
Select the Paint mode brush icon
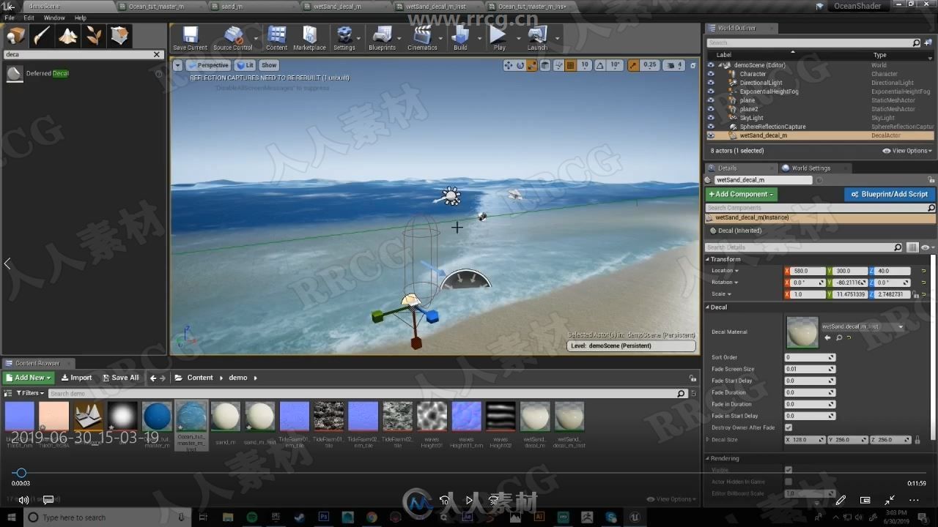click(42, 36)
